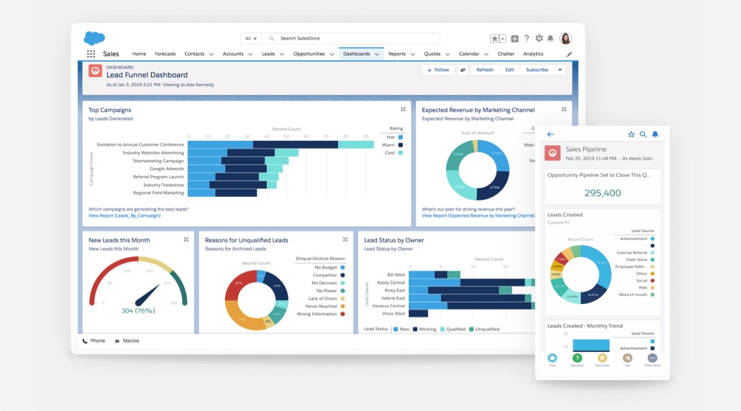Open the Chatter tab
Screen dimensions: 741x411
506,54
